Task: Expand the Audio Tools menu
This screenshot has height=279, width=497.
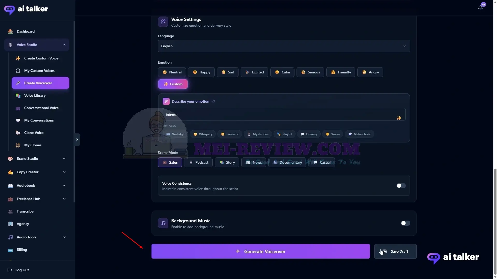Action: click(x=37, y=237)
